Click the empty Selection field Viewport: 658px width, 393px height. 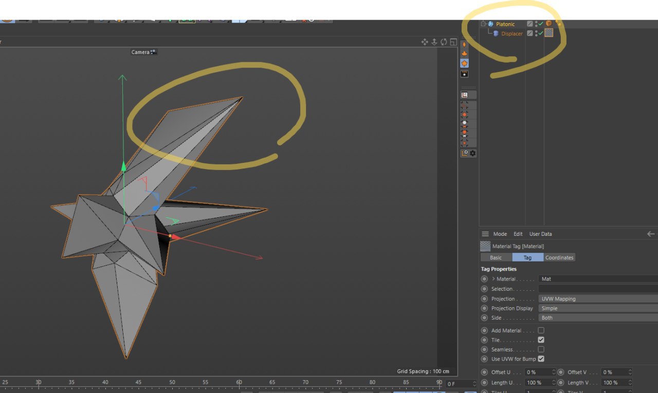point(598,289)
